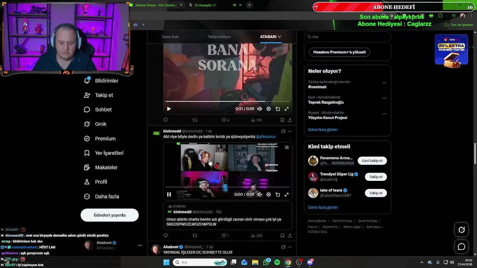Viewport: 477px width, 268px height.
Task: Open Grok action on kickmodd post
Action: 283,131
